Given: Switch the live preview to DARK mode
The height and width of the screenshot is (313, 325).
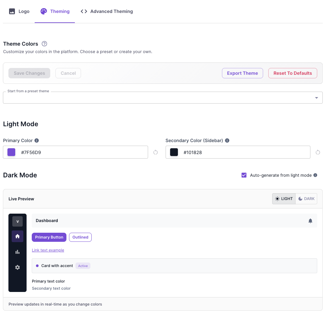Looking at the screenshot, I should point(306,198).
